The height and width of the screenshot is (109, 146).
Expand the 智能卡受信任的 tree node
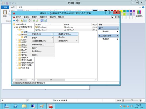coord(17,63)
